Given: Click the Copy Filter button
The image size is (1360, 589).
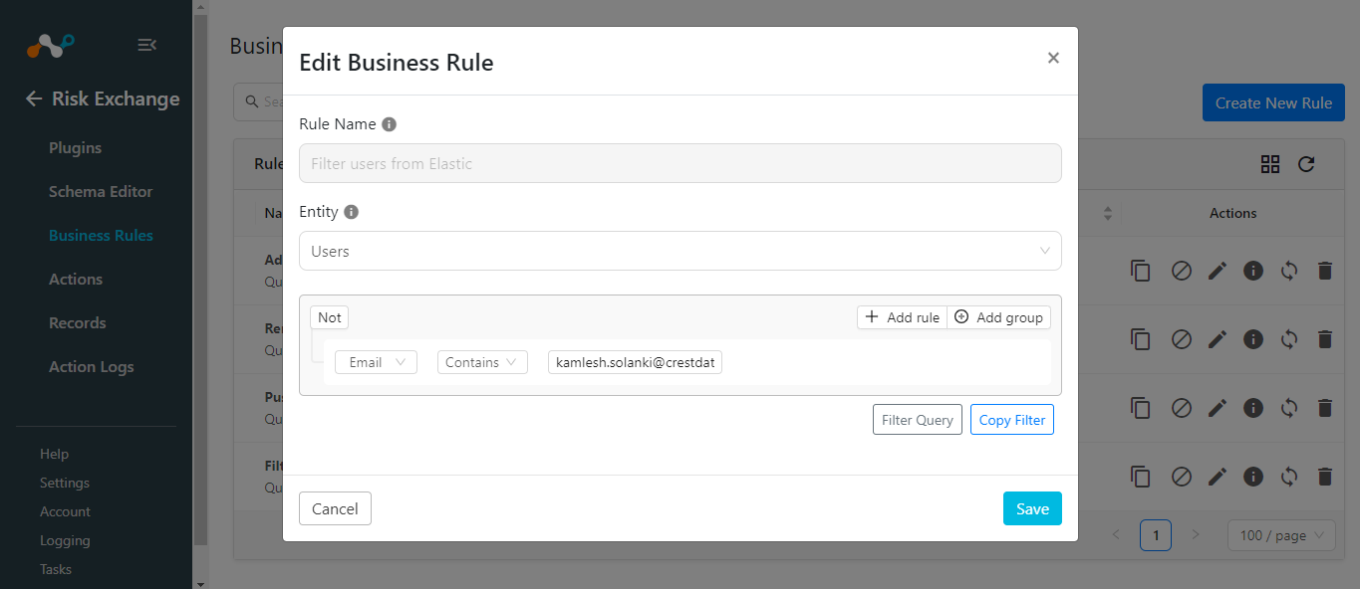Looking at the screenshot, I should [x=1012, y=420].
